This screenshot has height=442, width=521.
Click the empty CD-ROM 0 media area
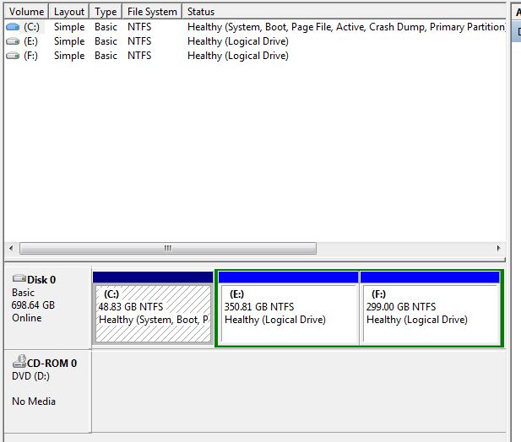coord(296,392)
